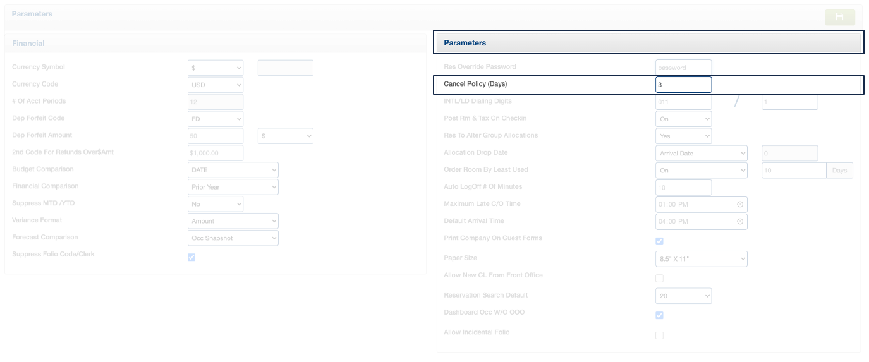The image size is (869, 362).
Task: Open Budget Comparison DATE dropdown
Action: click(233, 170)
